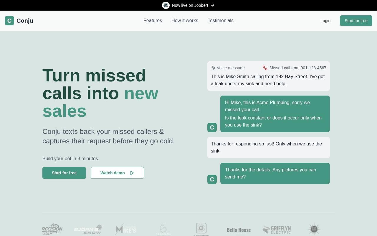This screenshot has width=377, height=236.
Task: Click the Grifflyn Electric logo
Action: (277, 230)
